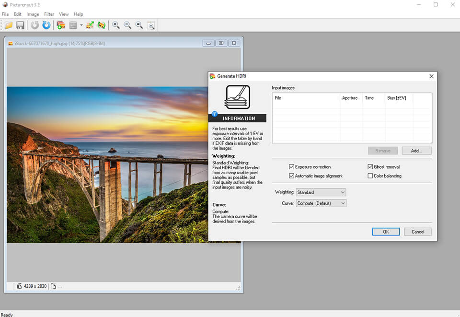The image size is (460, 317).
Task: Select the image resize toolbar icon
Action: pos(90,25)
